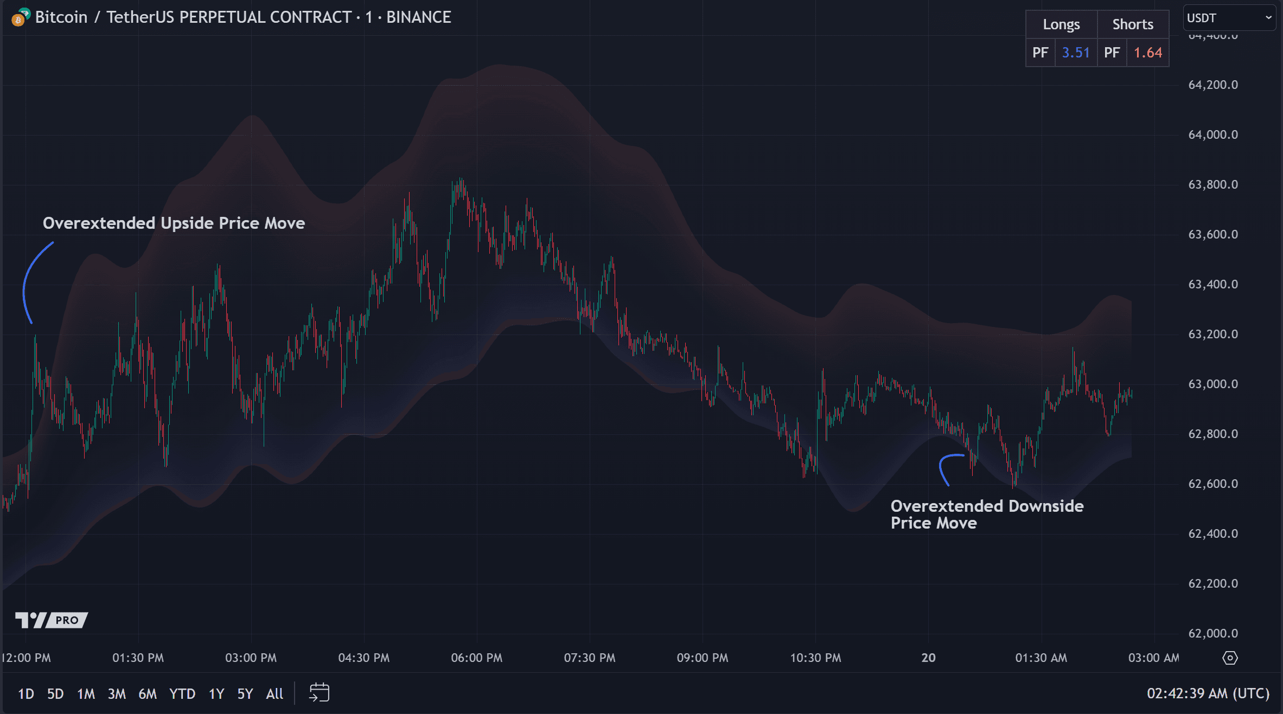
Task: Select the 1Y time range
Action: click(x=216, y=693)
